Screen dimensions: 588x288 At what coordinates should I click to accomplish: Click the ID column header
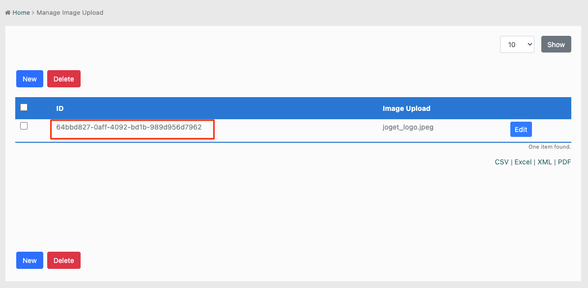[60, 108]
